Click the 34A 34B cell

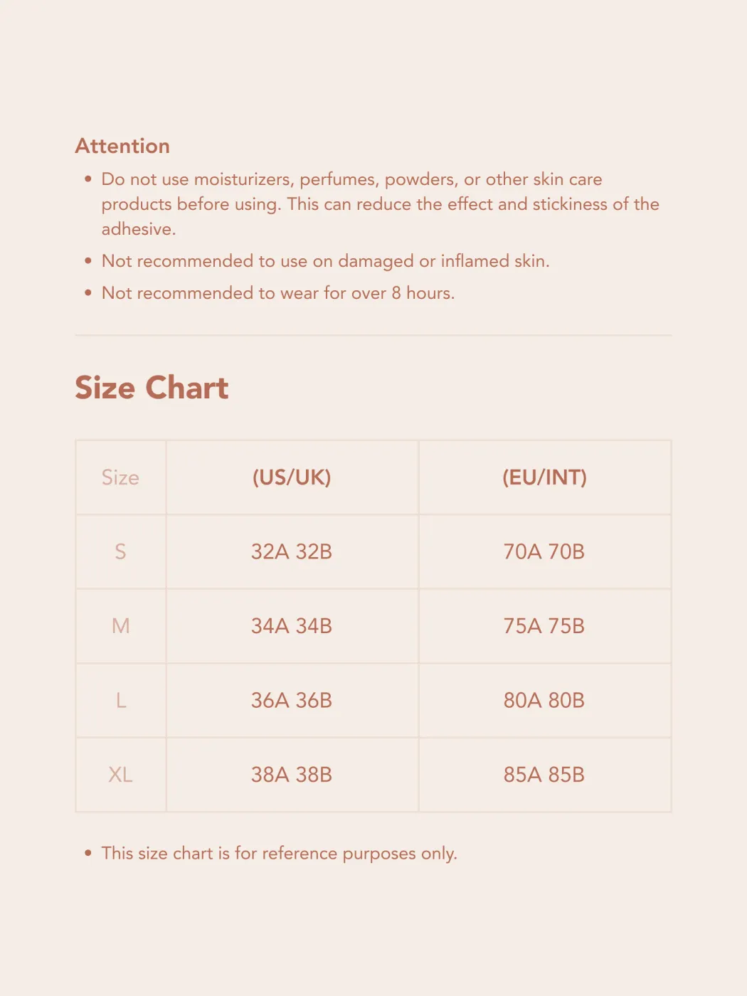292,626
